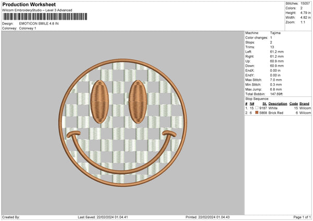Click the Brand column header
313x221 pixels.
pos(304,104)
